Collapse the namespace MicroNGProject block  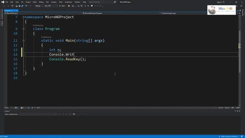23,17
